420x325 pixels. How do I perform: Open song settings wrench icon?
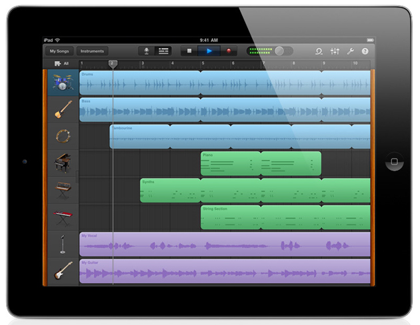[351, 51]
